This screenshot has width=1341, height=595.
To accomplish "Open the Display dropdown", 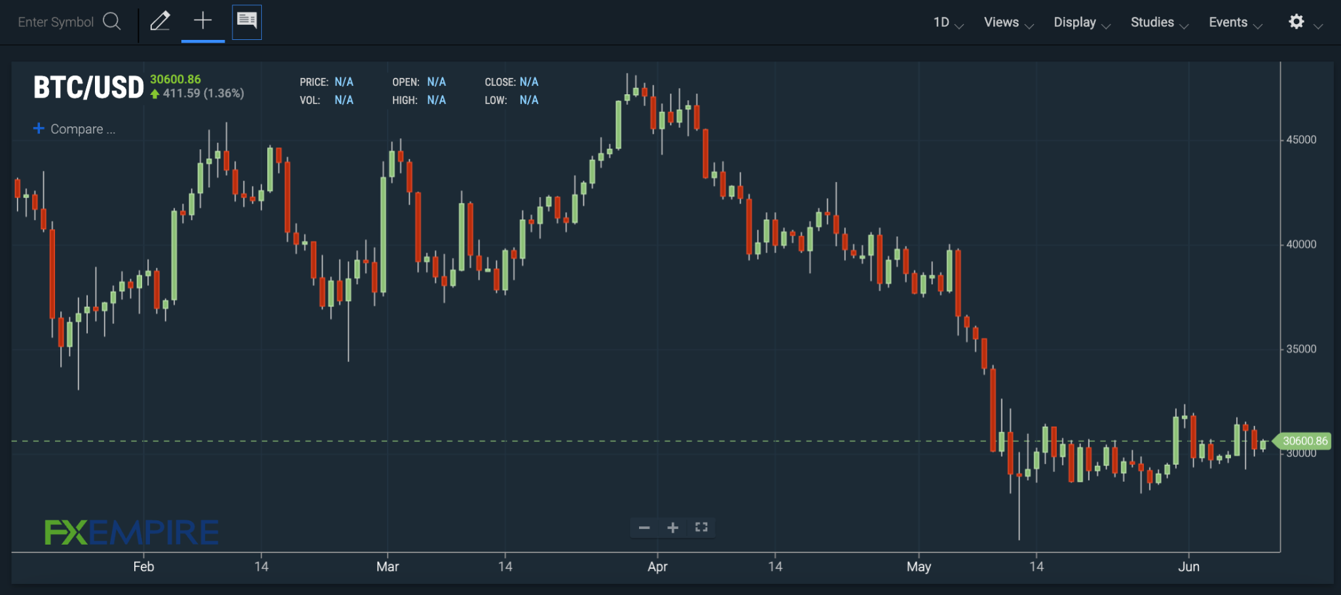I will (x=1082, y=23).
